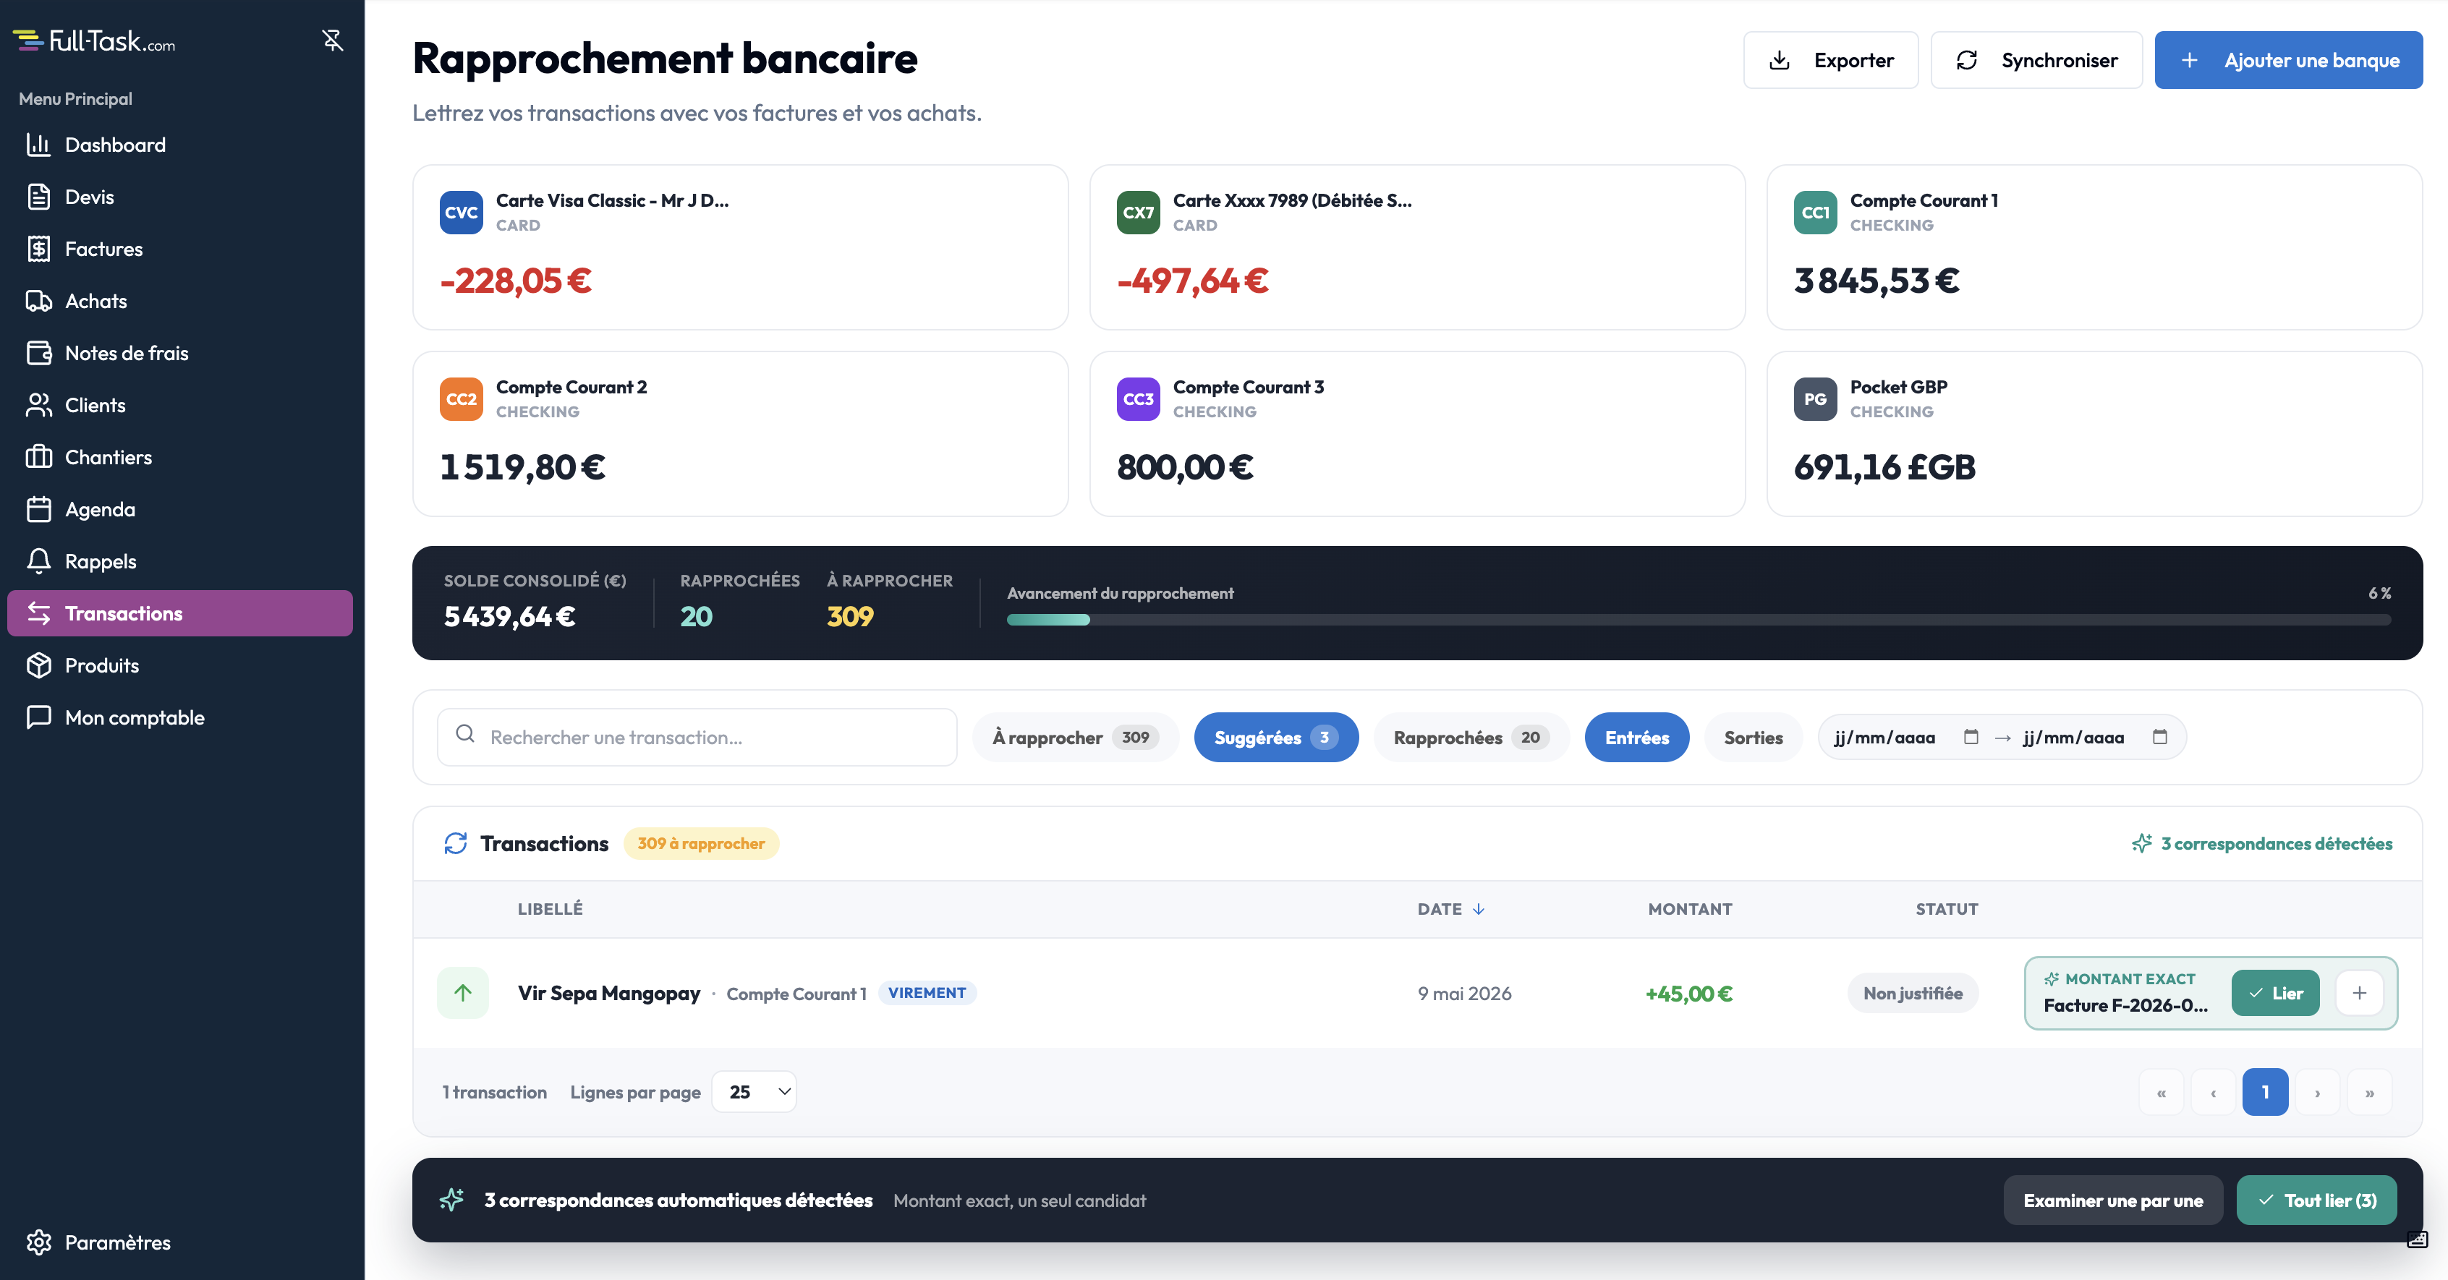Image resolution: width=2448 pixels, height=1280 pixels.
Task: Open Paramètres gear icon
Action: (x=39, y=1242)
